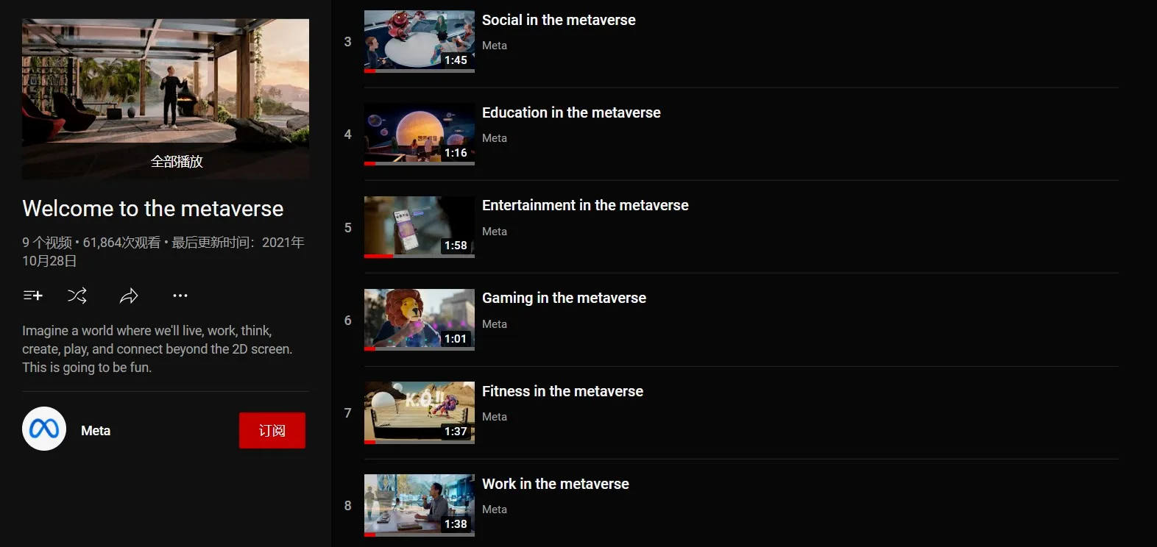Play all via 全部播放 on playlist cover
Image resolution: width=1157 pixels, height=547 pixels.
click(177, 161)
